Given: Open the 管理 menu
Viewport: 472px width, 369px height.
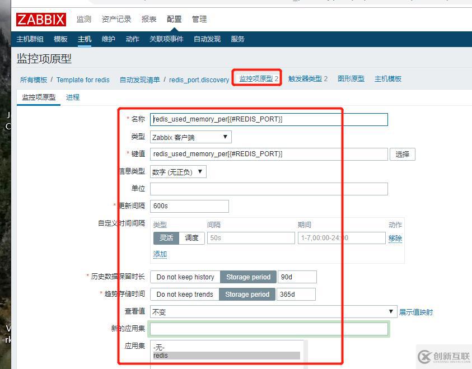Looking at the screenshot, I should coord(199,18).
